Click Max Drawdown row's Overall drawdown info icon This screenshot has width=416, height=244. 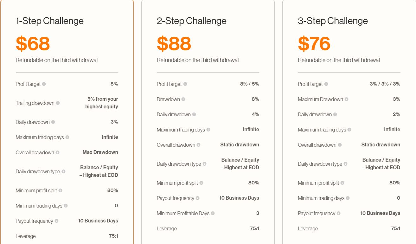57,152
